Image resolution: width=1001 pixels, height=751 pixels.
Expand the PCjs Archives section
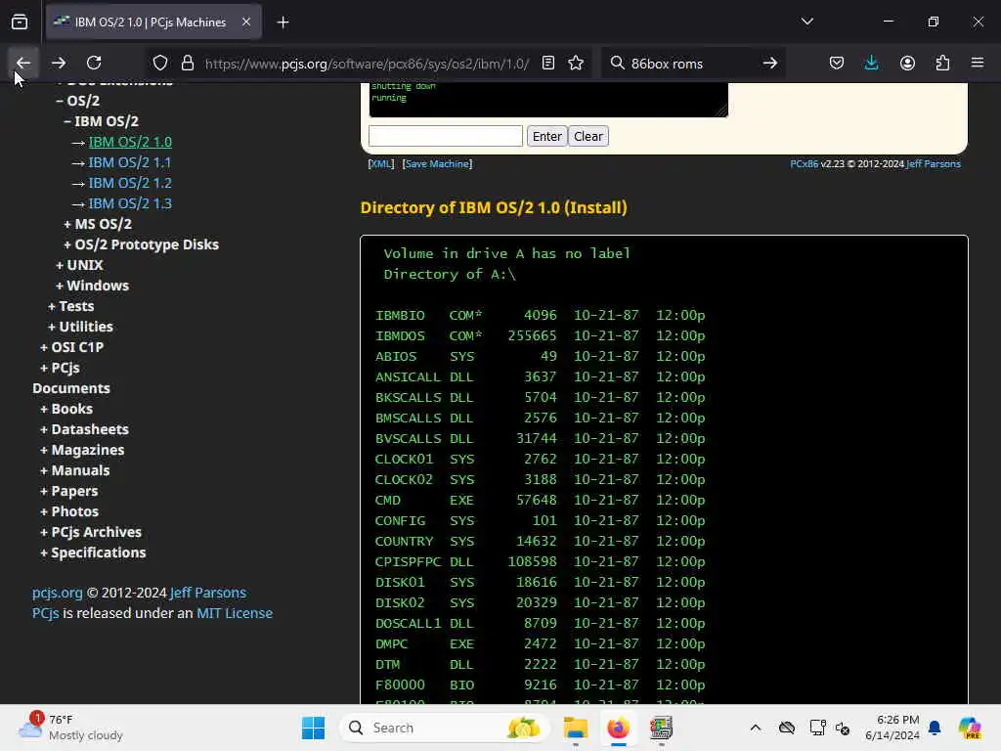91,532
